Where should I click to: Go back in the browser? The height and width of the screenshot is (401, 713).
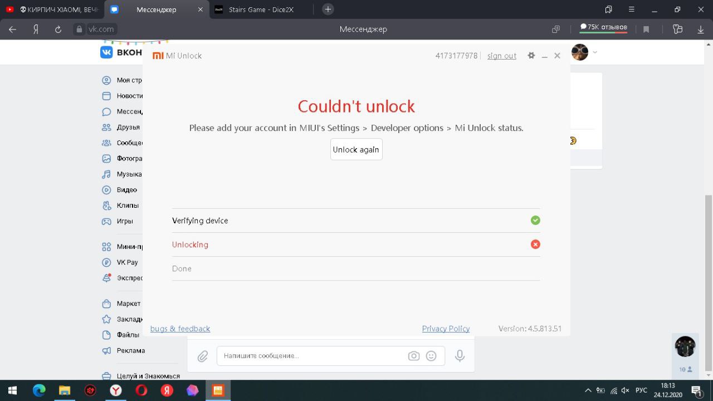pyautogui.click(x=12, y=29)
